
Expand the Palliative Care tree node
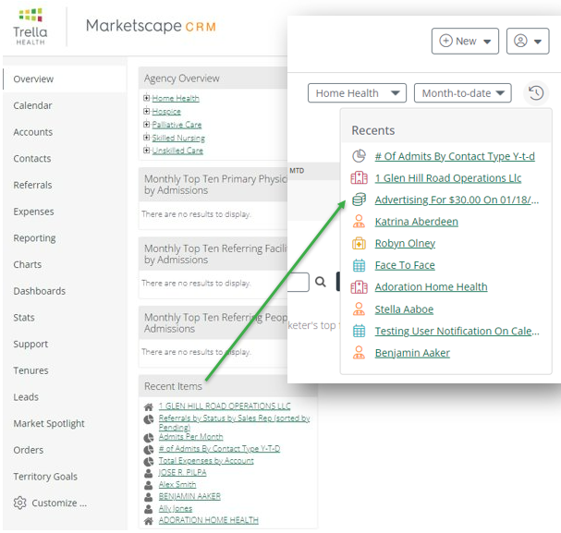coord(146,125)
